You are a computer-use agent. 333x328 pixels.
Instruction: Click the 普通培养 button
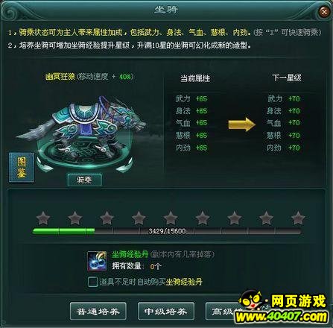coord(98,311)
